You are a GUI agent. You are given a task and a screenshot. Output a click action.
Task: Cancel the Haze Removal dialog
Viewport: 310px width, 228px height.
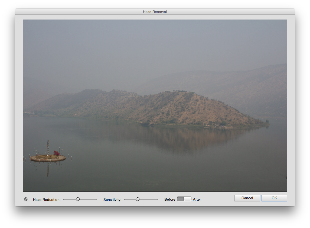click(x=247, y=198)
